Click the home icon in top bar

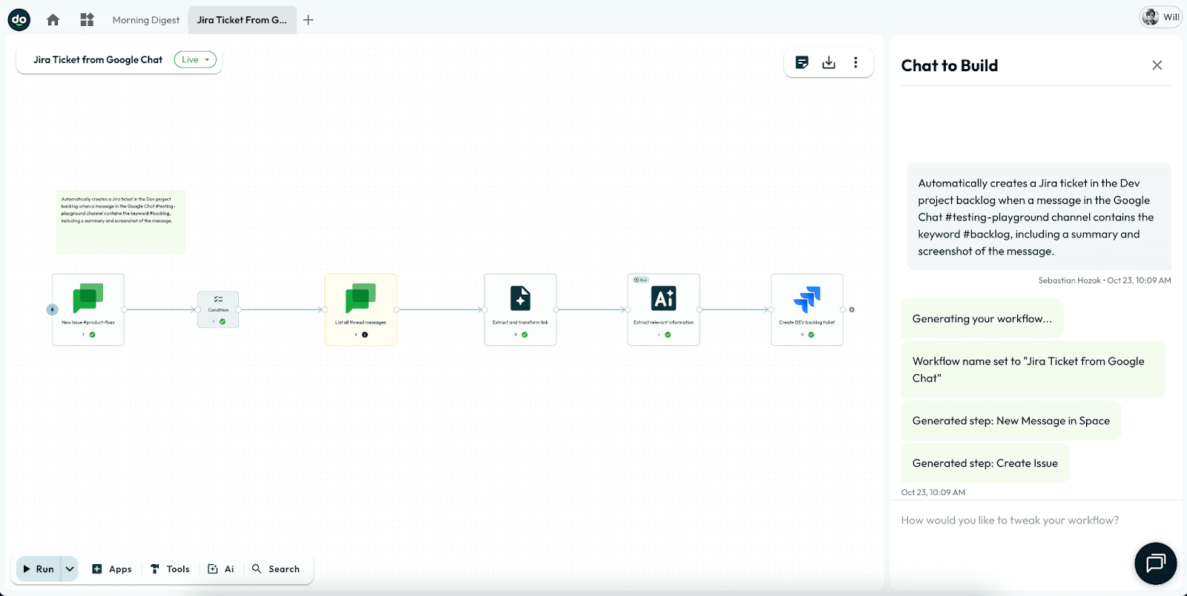coord(53,20)
